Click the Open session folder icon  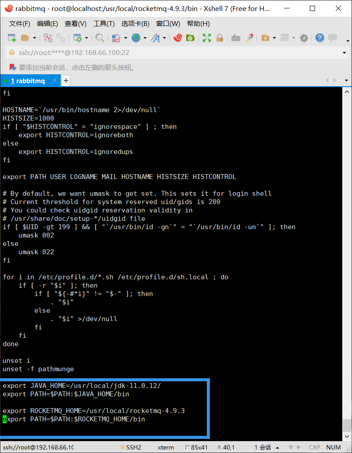[26, 38]
